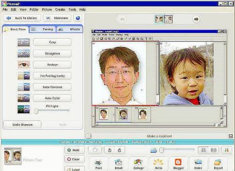Open the Picture menu
This screenshot has width=235, height=171.
click(x=47, y=9)
